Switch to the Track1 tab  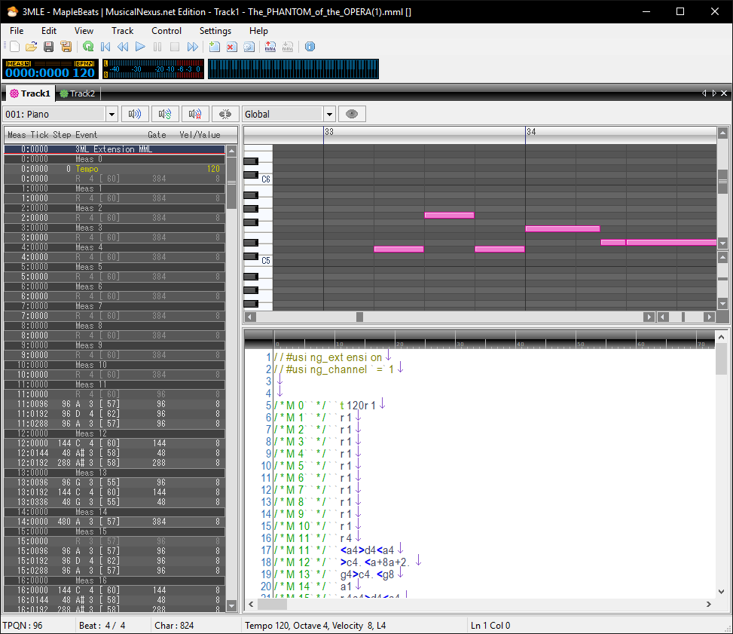coord(30,93)
